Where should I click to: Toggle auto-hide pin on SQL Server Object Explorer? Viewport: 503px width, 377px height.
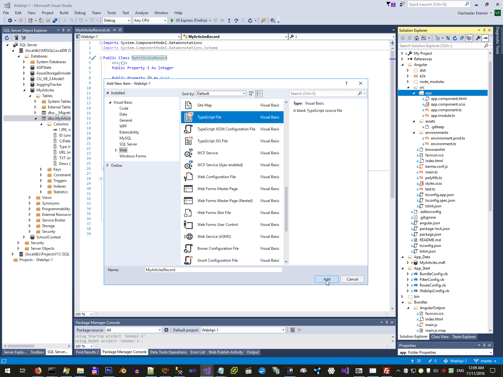tap(63, 30)
